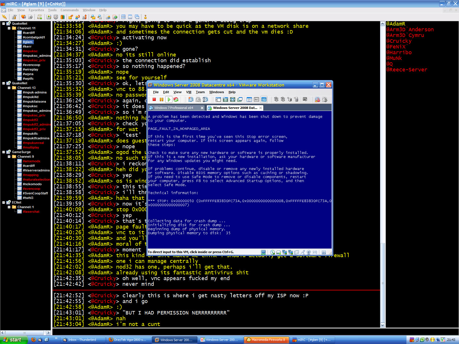The image size is (459, 344).
Task: Select the #mpuk-admins channel
Action: pos(34,92)
